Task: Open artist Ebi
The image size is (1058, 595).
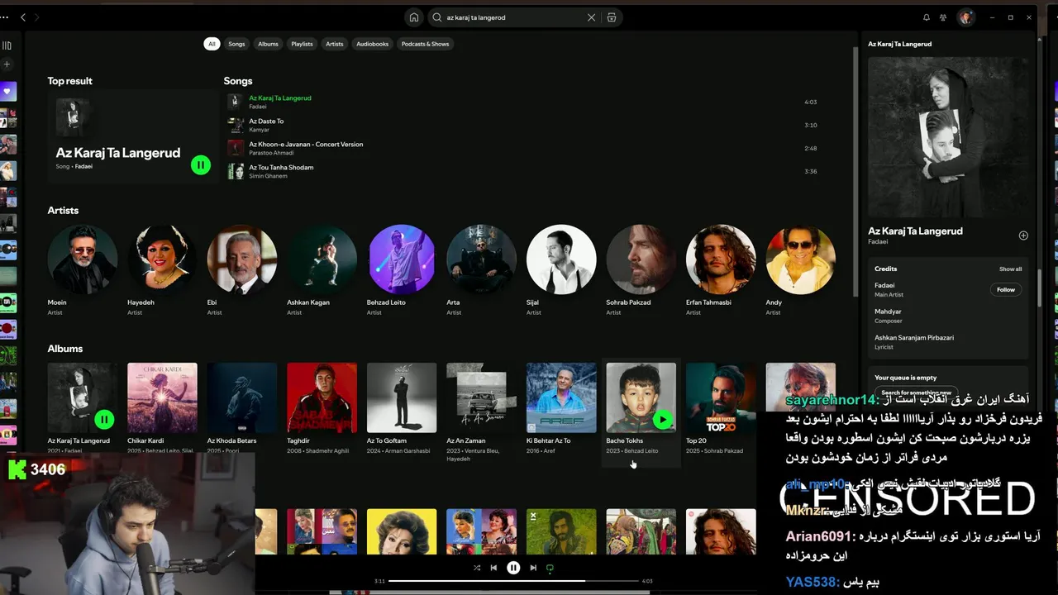Action: click(242, 259)
